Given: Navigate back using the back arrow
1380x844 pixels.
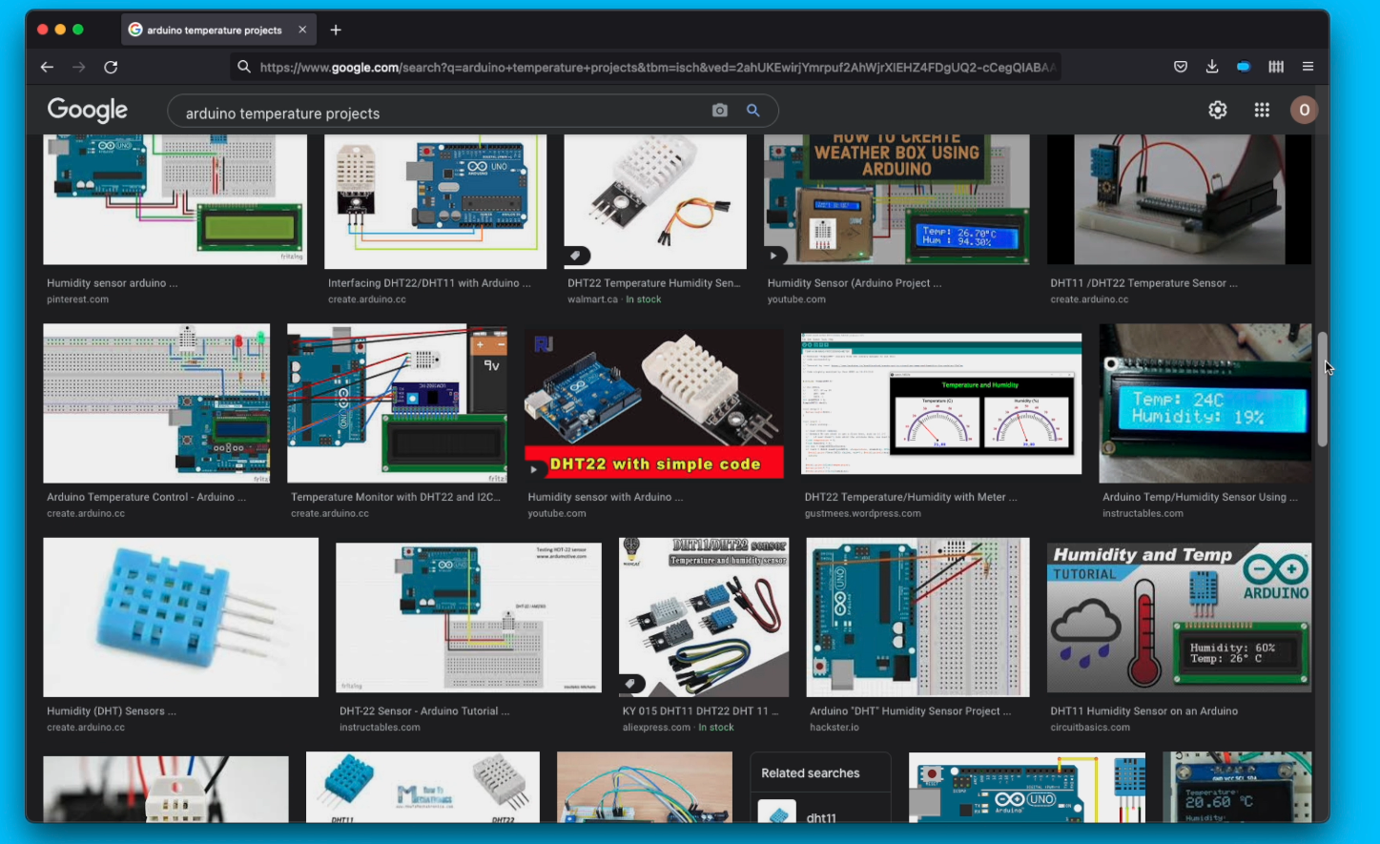Looking at the screenshot, I should (x=47, y=67).
